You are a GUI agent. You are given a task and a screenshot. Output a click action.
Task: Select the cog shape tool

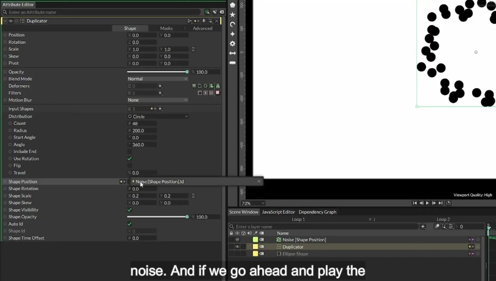coord(233,44)
